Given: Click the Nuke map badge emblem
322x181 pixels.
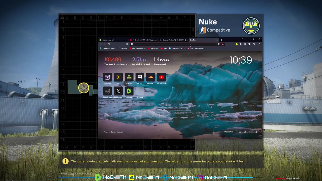Looking at the screenshot, I should coord(251,26).
